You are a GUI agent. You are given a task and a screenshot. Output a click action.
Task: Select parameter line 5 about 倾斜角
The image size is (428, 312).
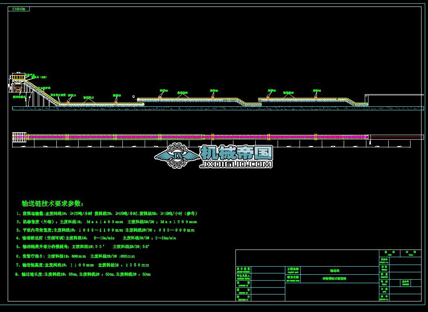pyautogui.click(x=83, y=246)
